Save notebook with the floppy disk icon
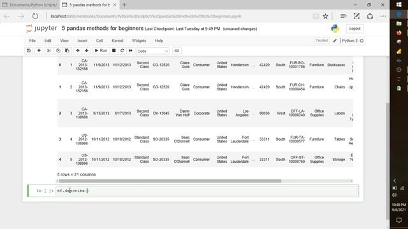This screenshot has height=229, width=408. (x=29, y=51)
